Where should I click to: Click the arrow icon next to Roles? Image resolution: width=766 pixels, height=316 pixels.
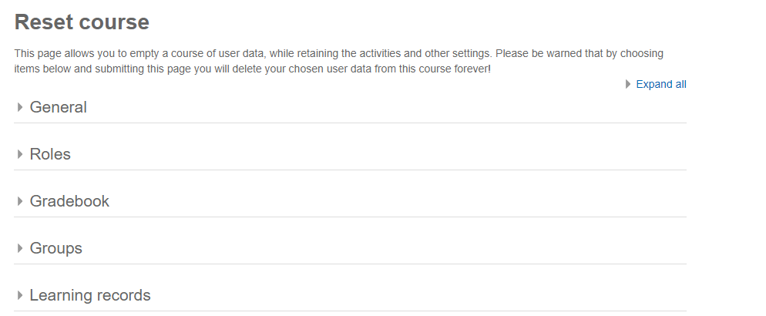point(20,155)
